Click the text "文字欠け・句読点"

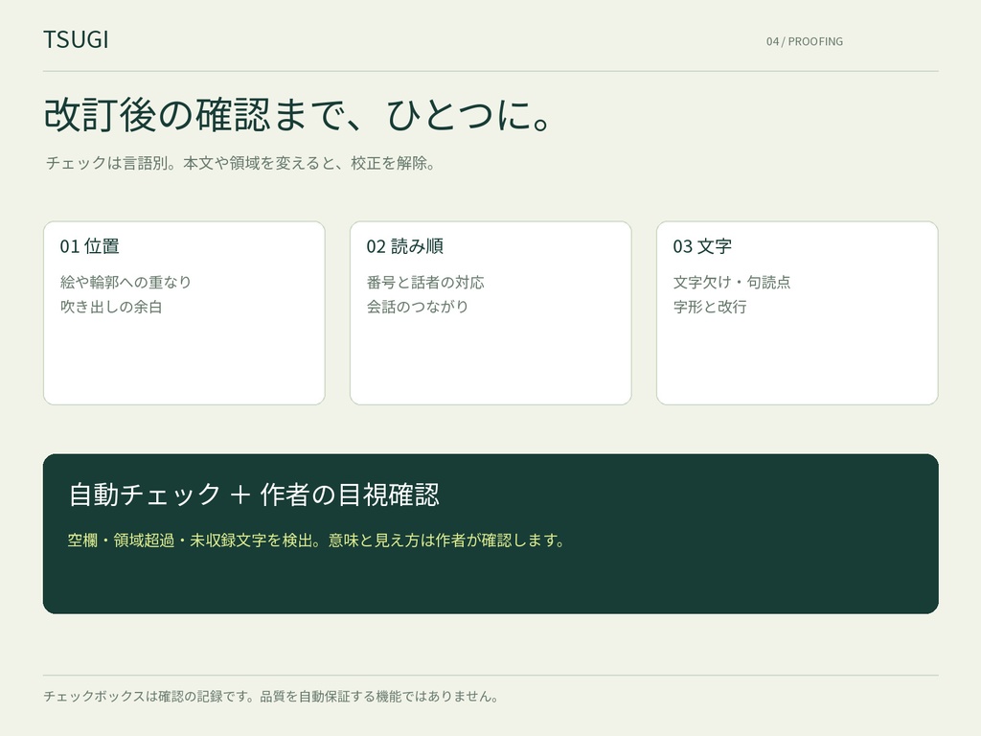732,283
